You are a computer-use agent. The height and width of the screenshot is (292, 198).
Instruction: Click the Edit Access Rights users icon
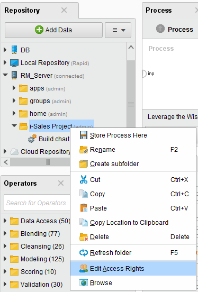coord(84,268)
